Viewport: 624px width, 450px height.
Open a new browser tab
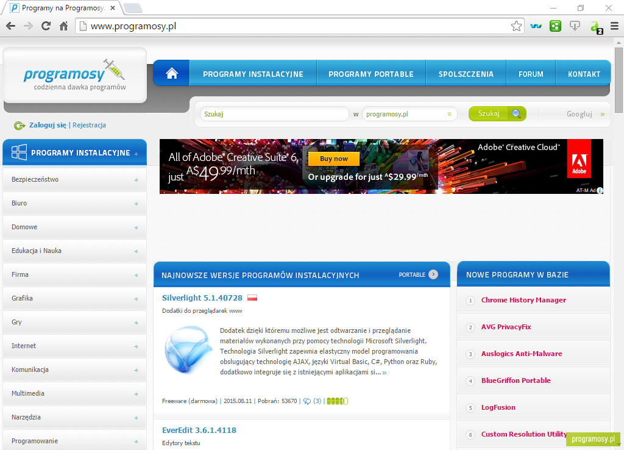[x=132, y=8]
